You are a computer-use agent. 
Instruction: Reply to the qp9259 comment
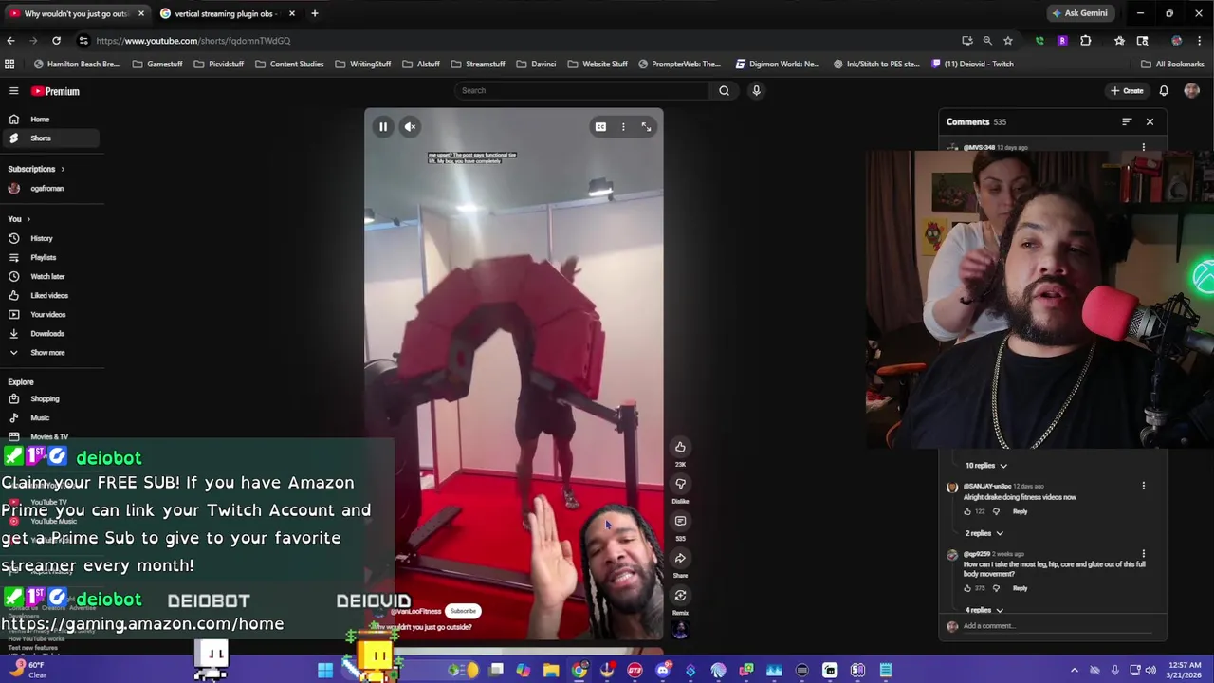click(1020, 588)
